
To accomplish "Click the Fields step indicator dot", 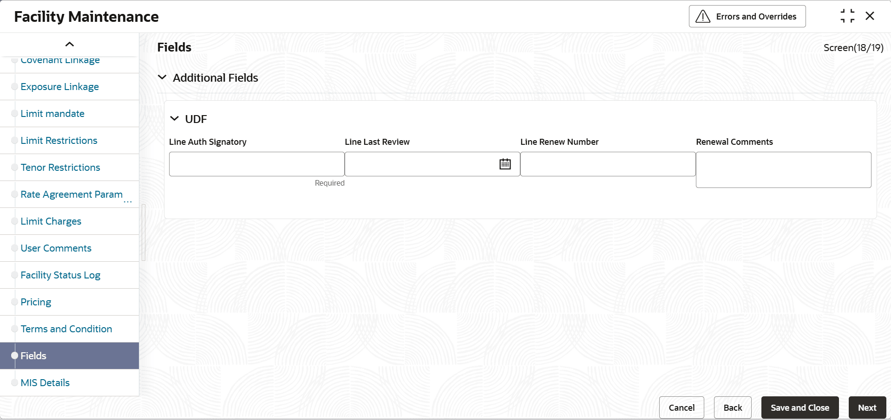I will pos(15,355).
